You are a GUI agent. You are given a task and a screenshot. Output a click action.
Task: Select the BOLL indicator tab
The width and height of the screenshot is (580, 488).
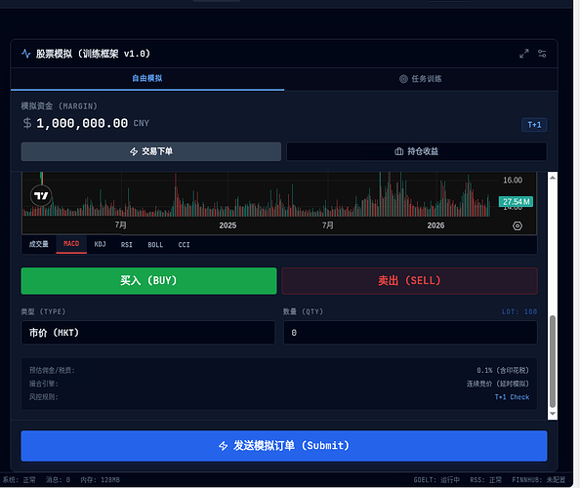(x=155, y=245)
